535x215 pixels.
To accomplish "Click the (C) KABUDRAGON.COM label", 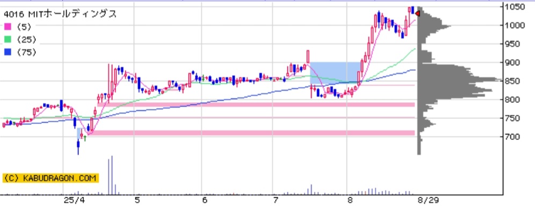I will [50, 178].
